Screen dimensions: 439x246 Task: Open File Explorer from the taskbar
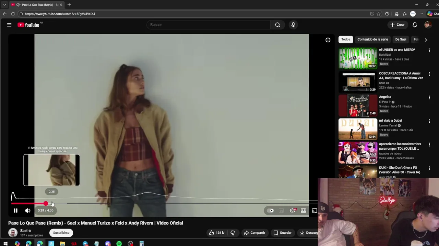coord(62,244)
